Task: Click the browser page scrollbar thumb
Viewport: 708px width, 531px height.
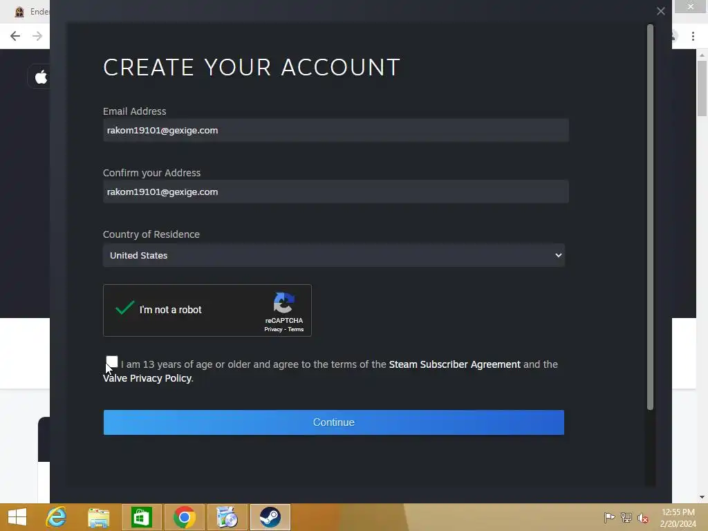Action: 702,88
